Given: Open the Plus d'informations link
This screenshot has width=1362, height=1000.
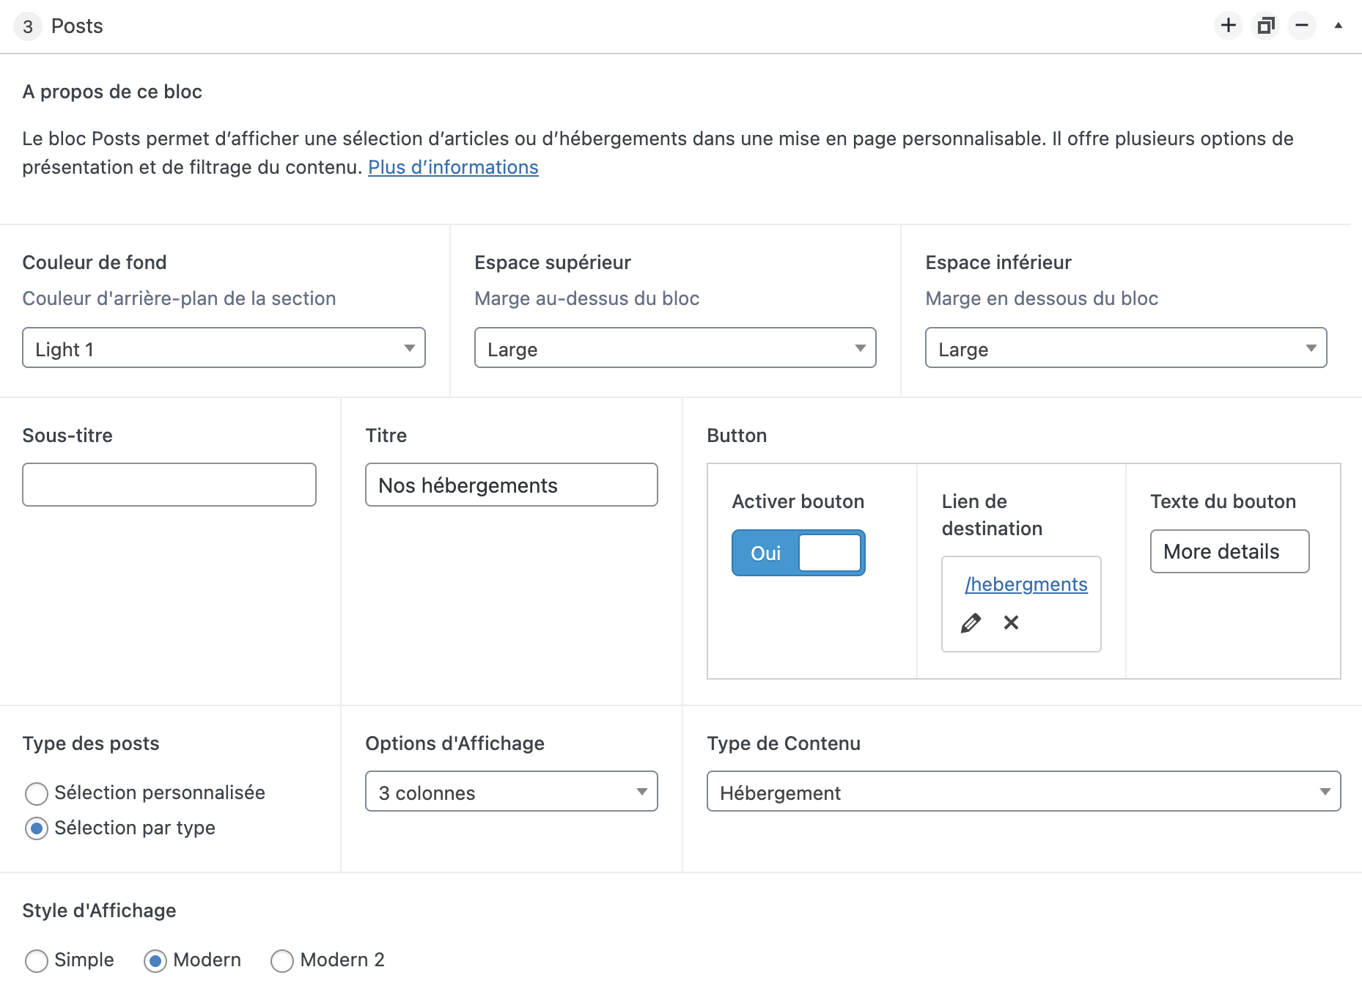Looking at the screenshot, I should tap(453, 168).
